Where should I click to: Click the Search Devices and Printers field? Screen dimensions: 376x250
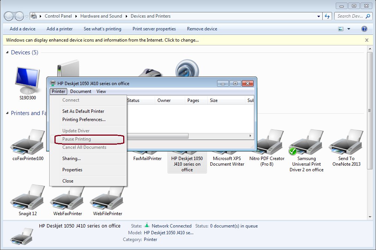[x=350, y=16]
